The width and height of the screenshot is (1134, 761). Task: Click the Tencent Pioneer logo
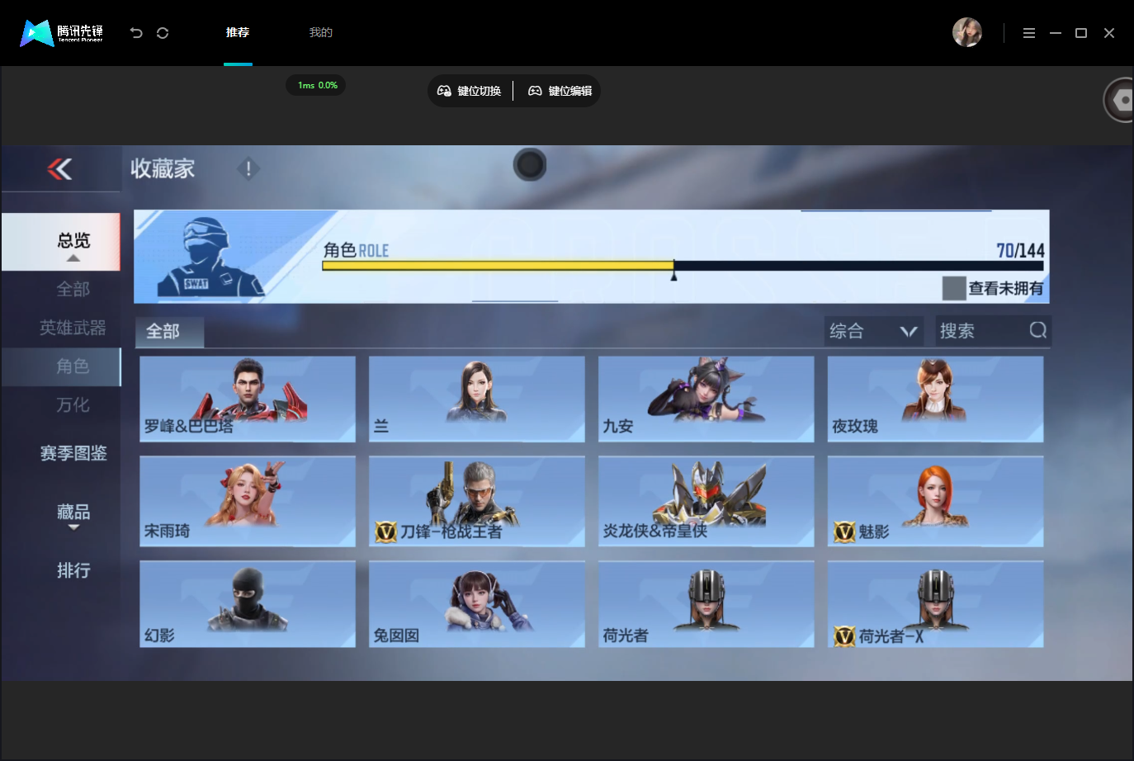pyautogui.click(x=62, y=33)
